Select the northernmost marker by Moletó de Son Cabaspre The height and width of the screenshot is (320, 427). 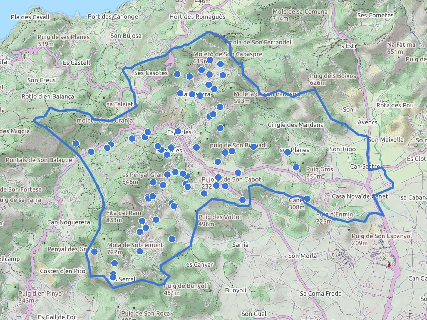point(210,60)
